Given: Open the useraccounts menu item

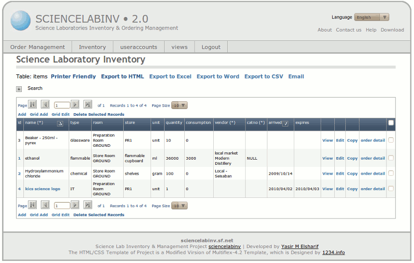Looking at the screenshot, I should pos(139,47).
